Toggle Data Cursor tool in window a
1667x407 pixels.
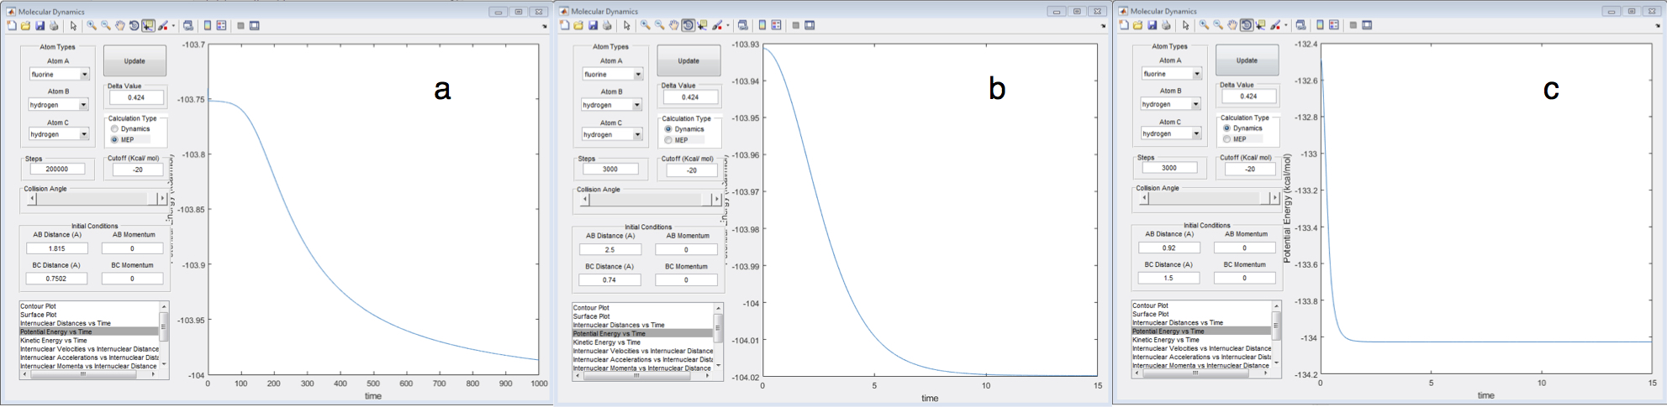(148, 25)
